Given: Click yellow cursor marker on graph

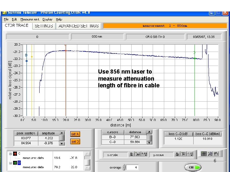Looking at the screenshot, I should 32,57.
